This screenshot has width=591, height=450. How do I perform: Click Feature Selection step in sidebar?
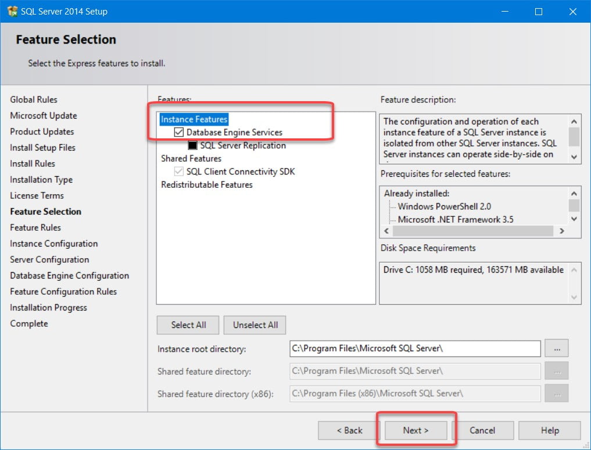[45, 212]
